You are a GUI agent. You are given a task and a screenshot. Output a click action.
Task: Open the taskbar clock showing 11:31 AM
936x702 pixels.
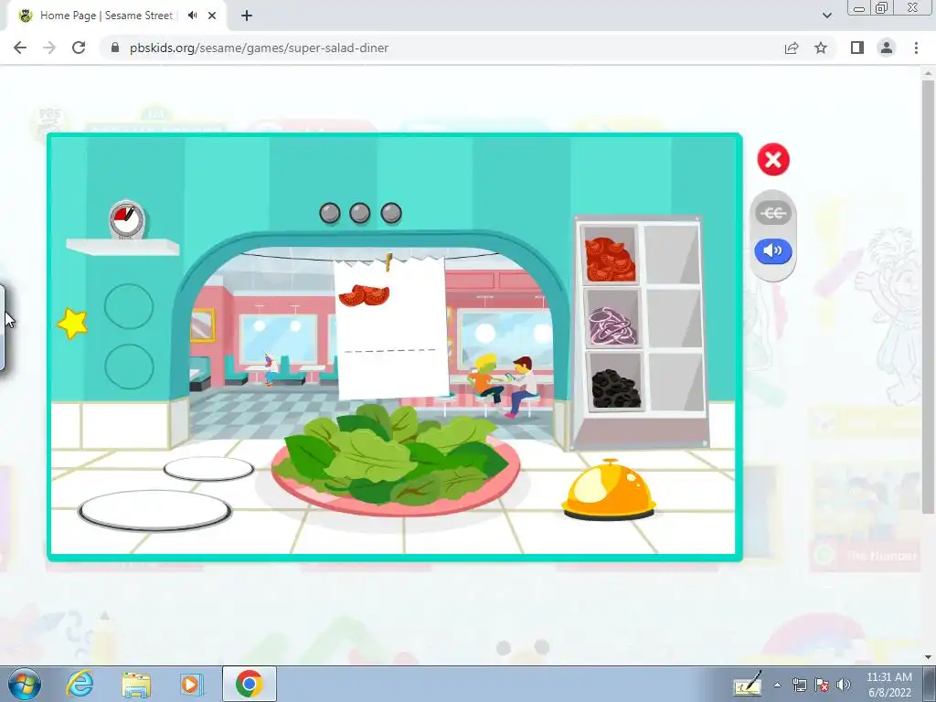point(889,685)
